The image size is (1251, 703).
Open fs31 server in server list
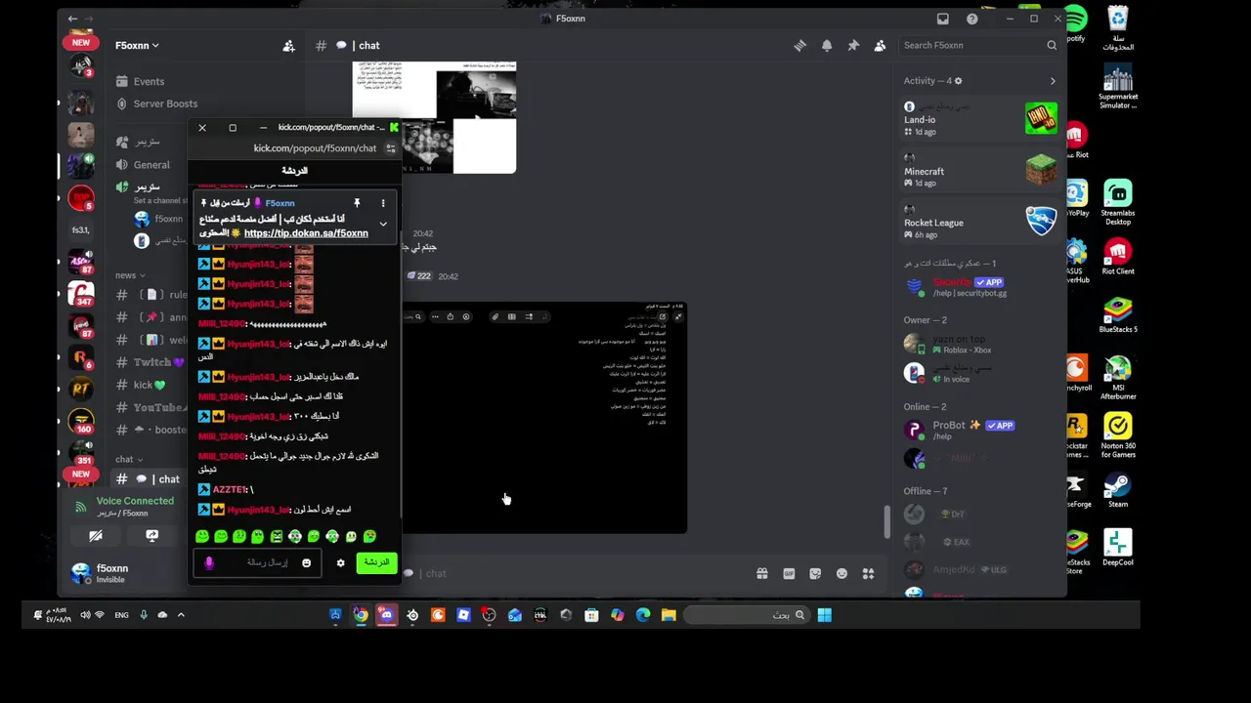[x=81, y=230]
